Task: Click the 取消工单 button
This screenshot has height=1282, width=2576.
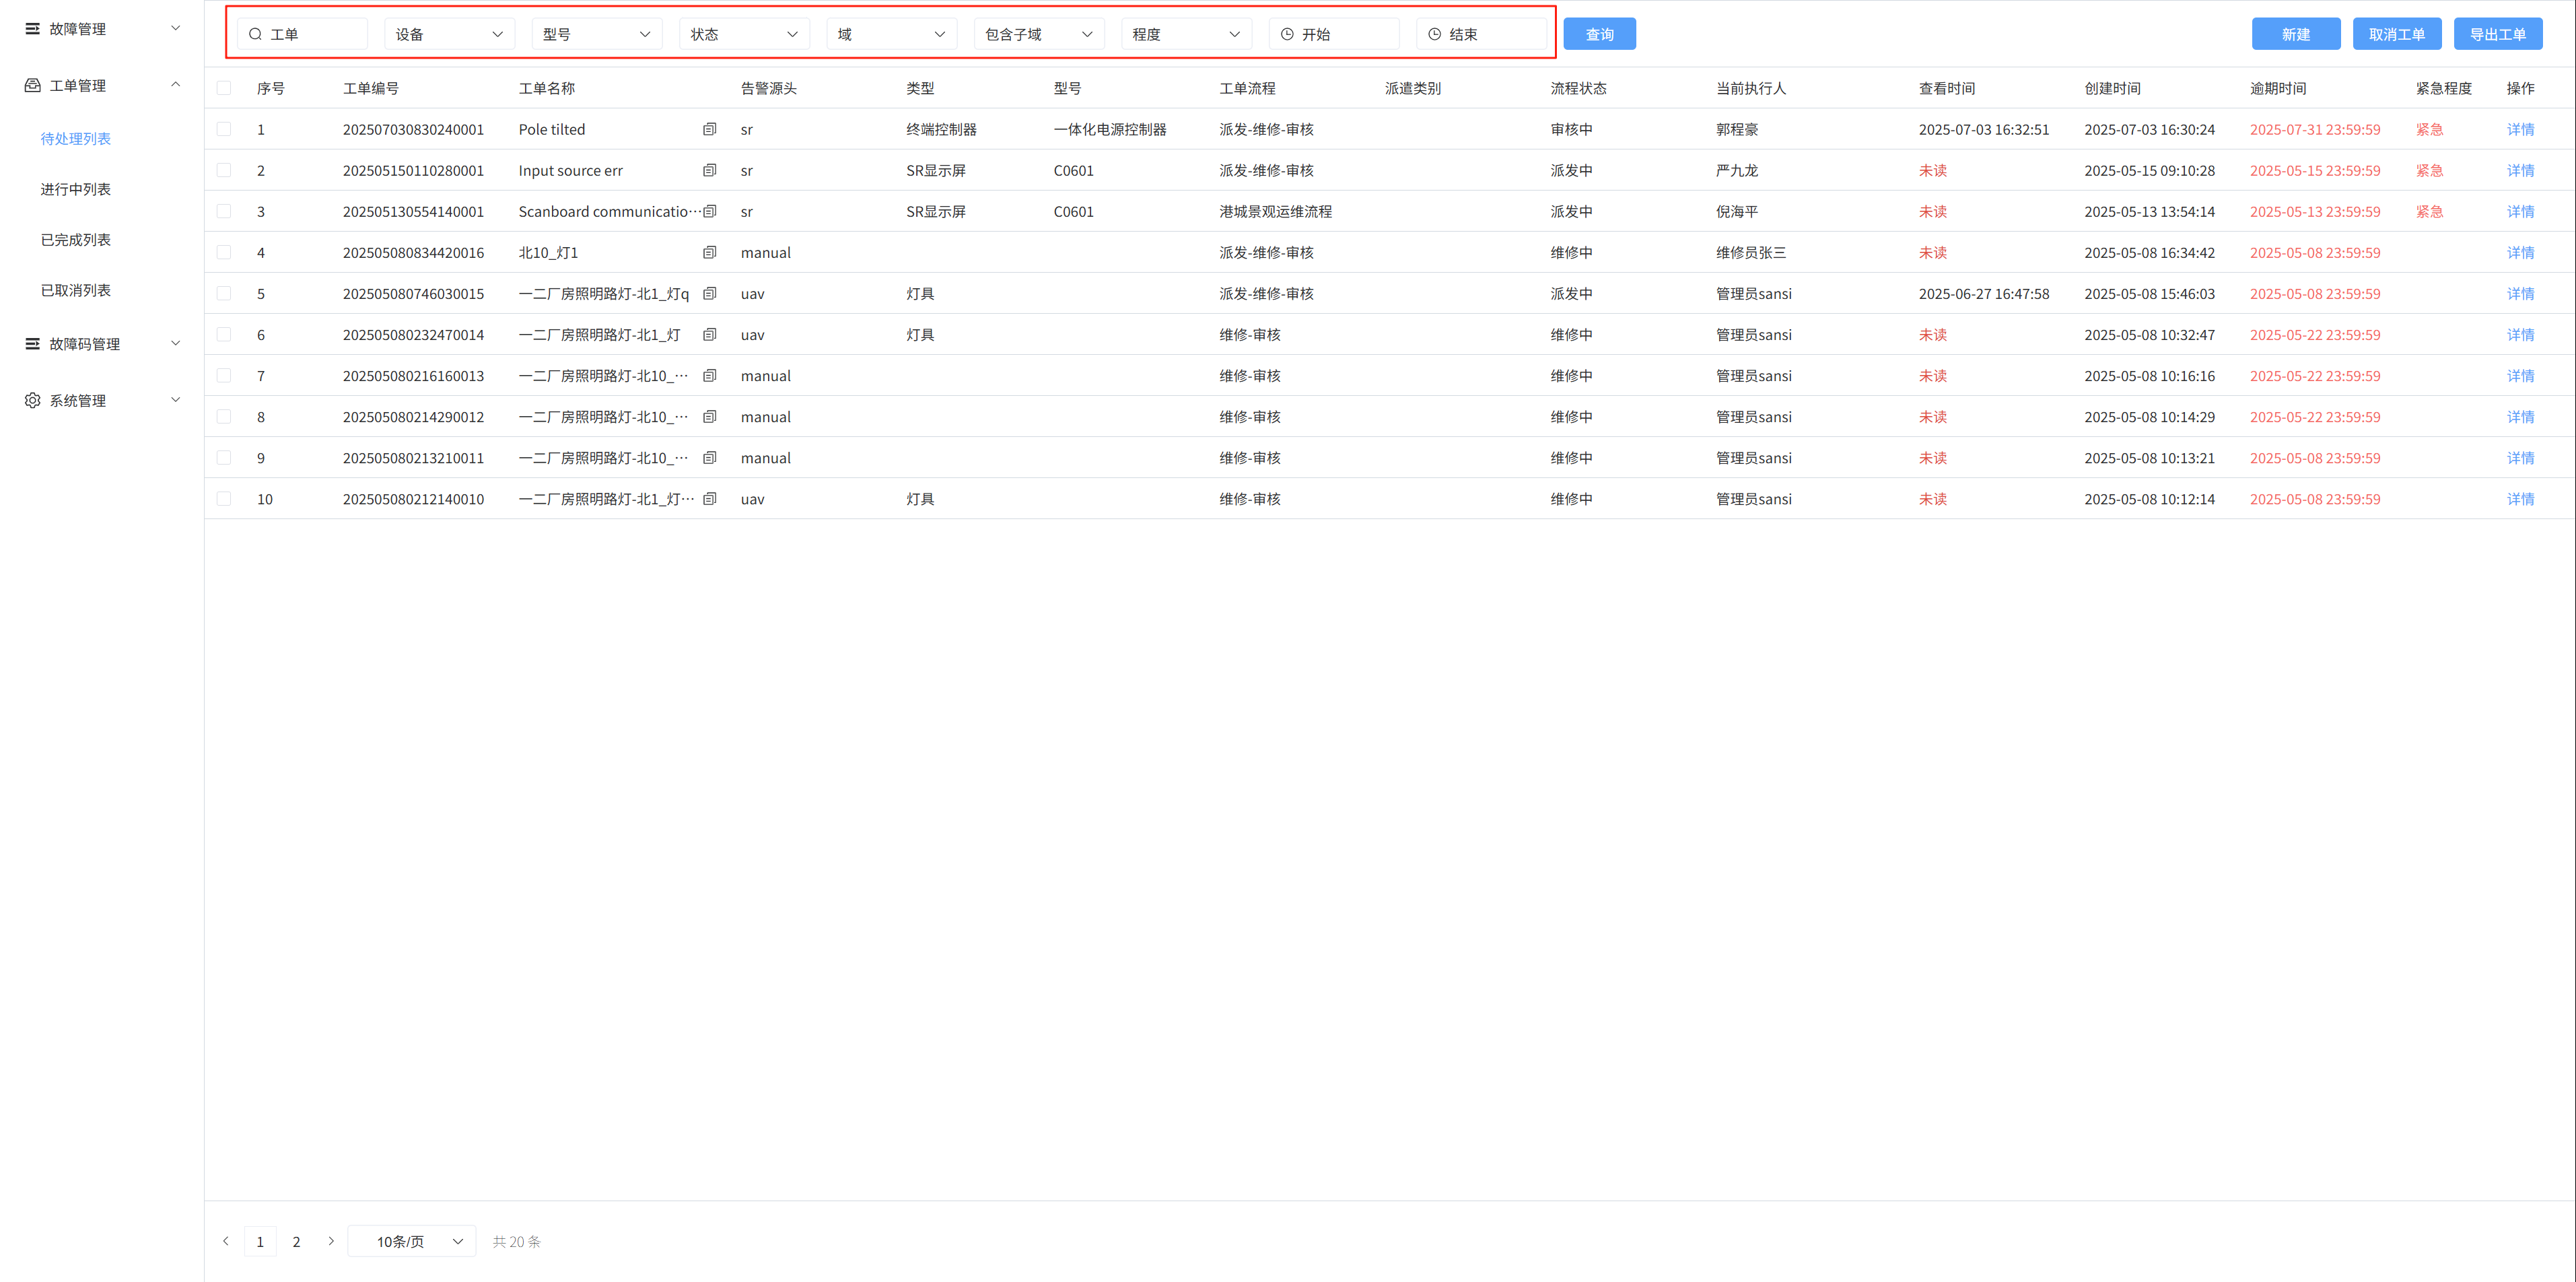Action: 2397,34
